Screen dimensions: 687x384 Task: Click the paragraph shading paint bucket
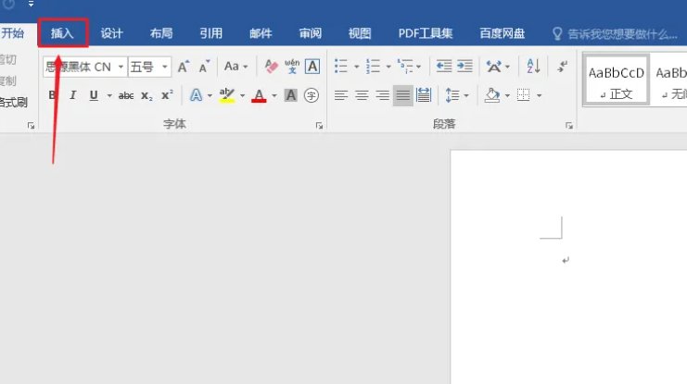(x=492, y=95)
